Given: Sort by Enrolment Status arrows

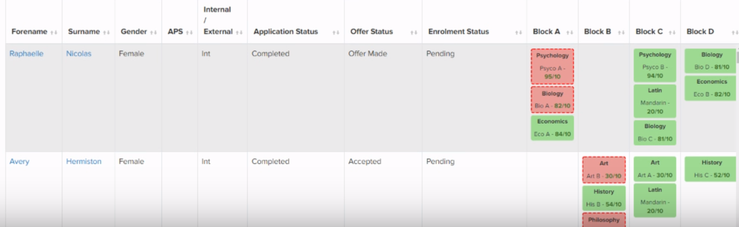Looking at the screenshot, I should click(x=518, y=33).
